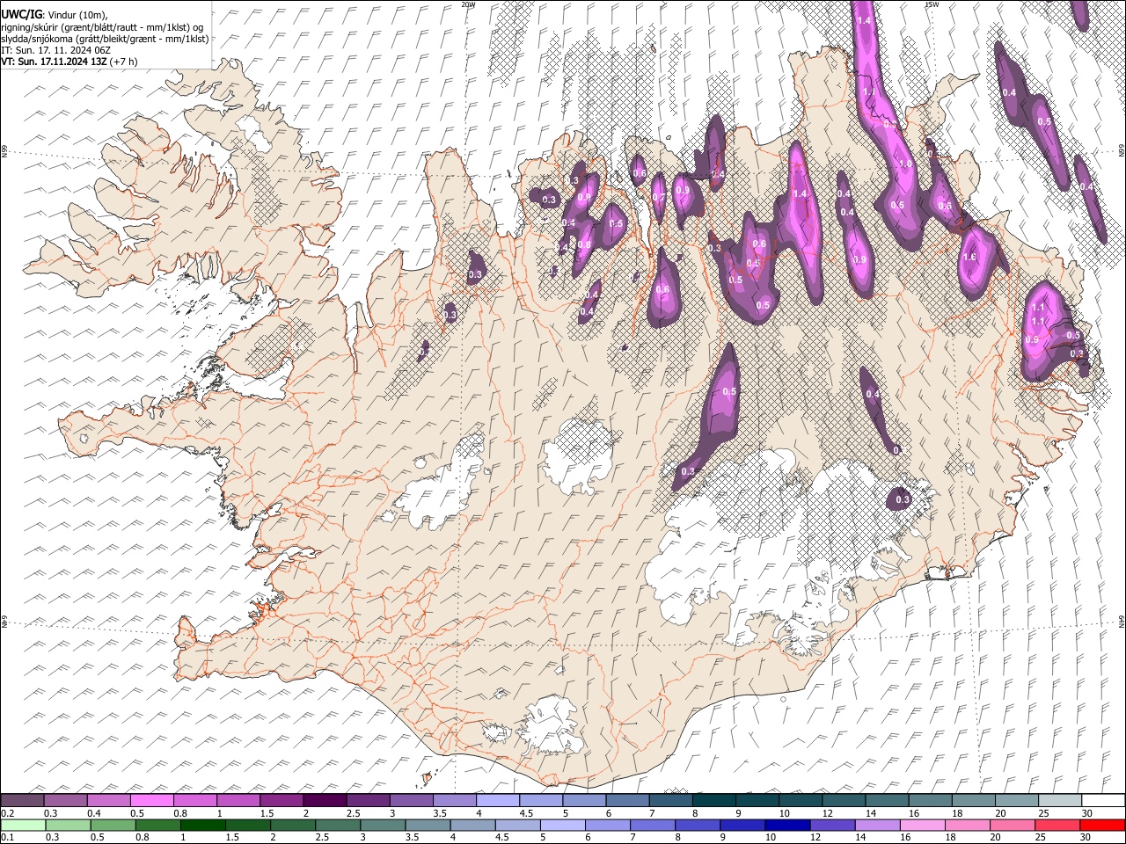
Task: Pick the 0.8 swatch in the upper scale
Action: 194,801
